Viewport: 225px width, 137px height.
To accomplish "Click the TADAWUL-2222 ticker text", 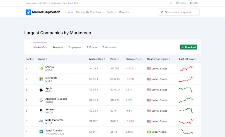I will (x=55, y=134).
